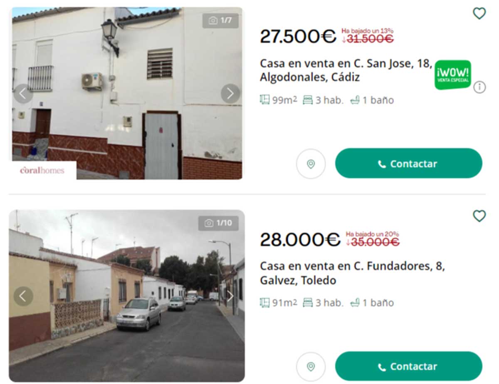Click the info icon beside the WOW badge
Viewport: 499px width, 384px height.
tap(479, 87)
